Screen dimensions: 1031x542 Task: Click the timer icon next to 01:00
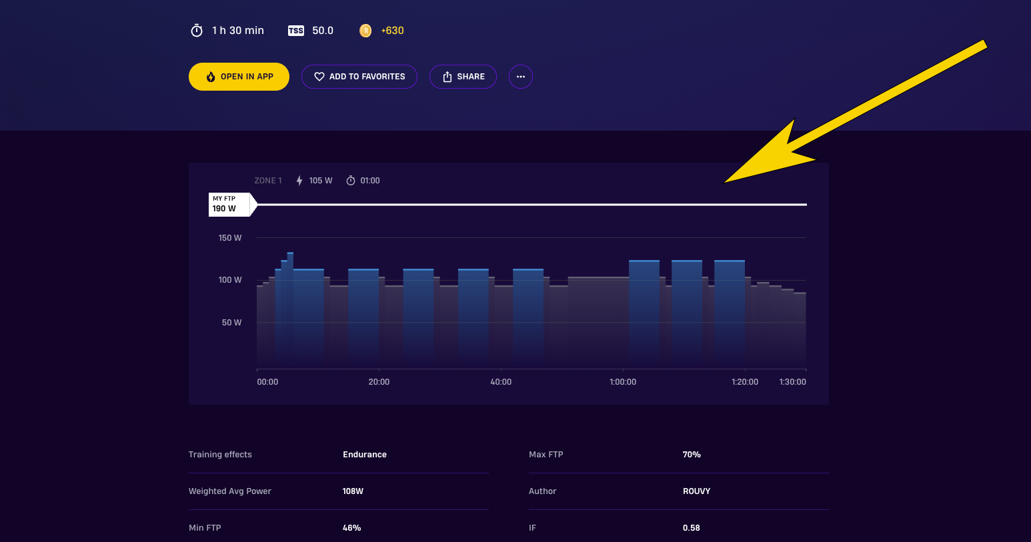point(351,181)
